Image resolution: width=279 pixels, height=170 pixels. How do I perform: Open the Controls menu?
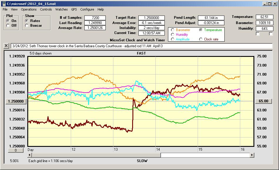[46, 9]
